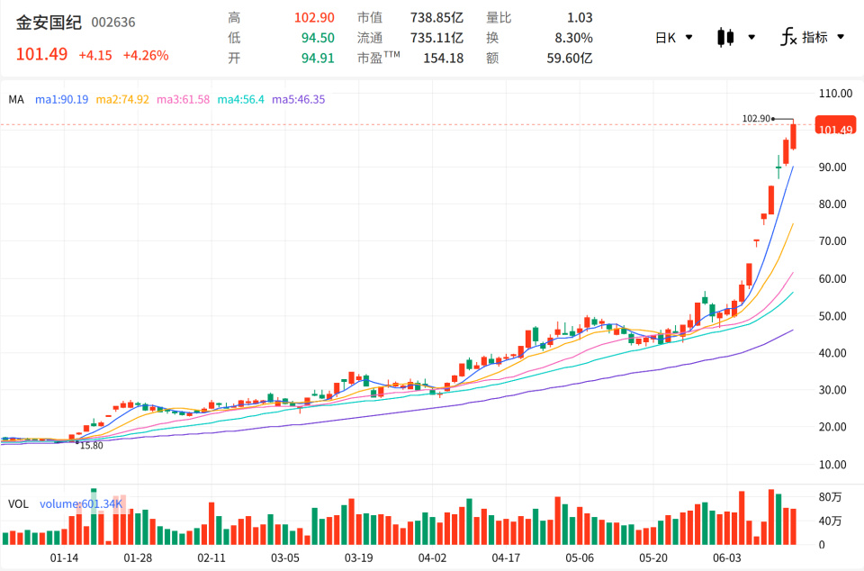Click the 06-03 date axis label
The width and height of the screenshot is (864, 571).
(x=727, y=557)
